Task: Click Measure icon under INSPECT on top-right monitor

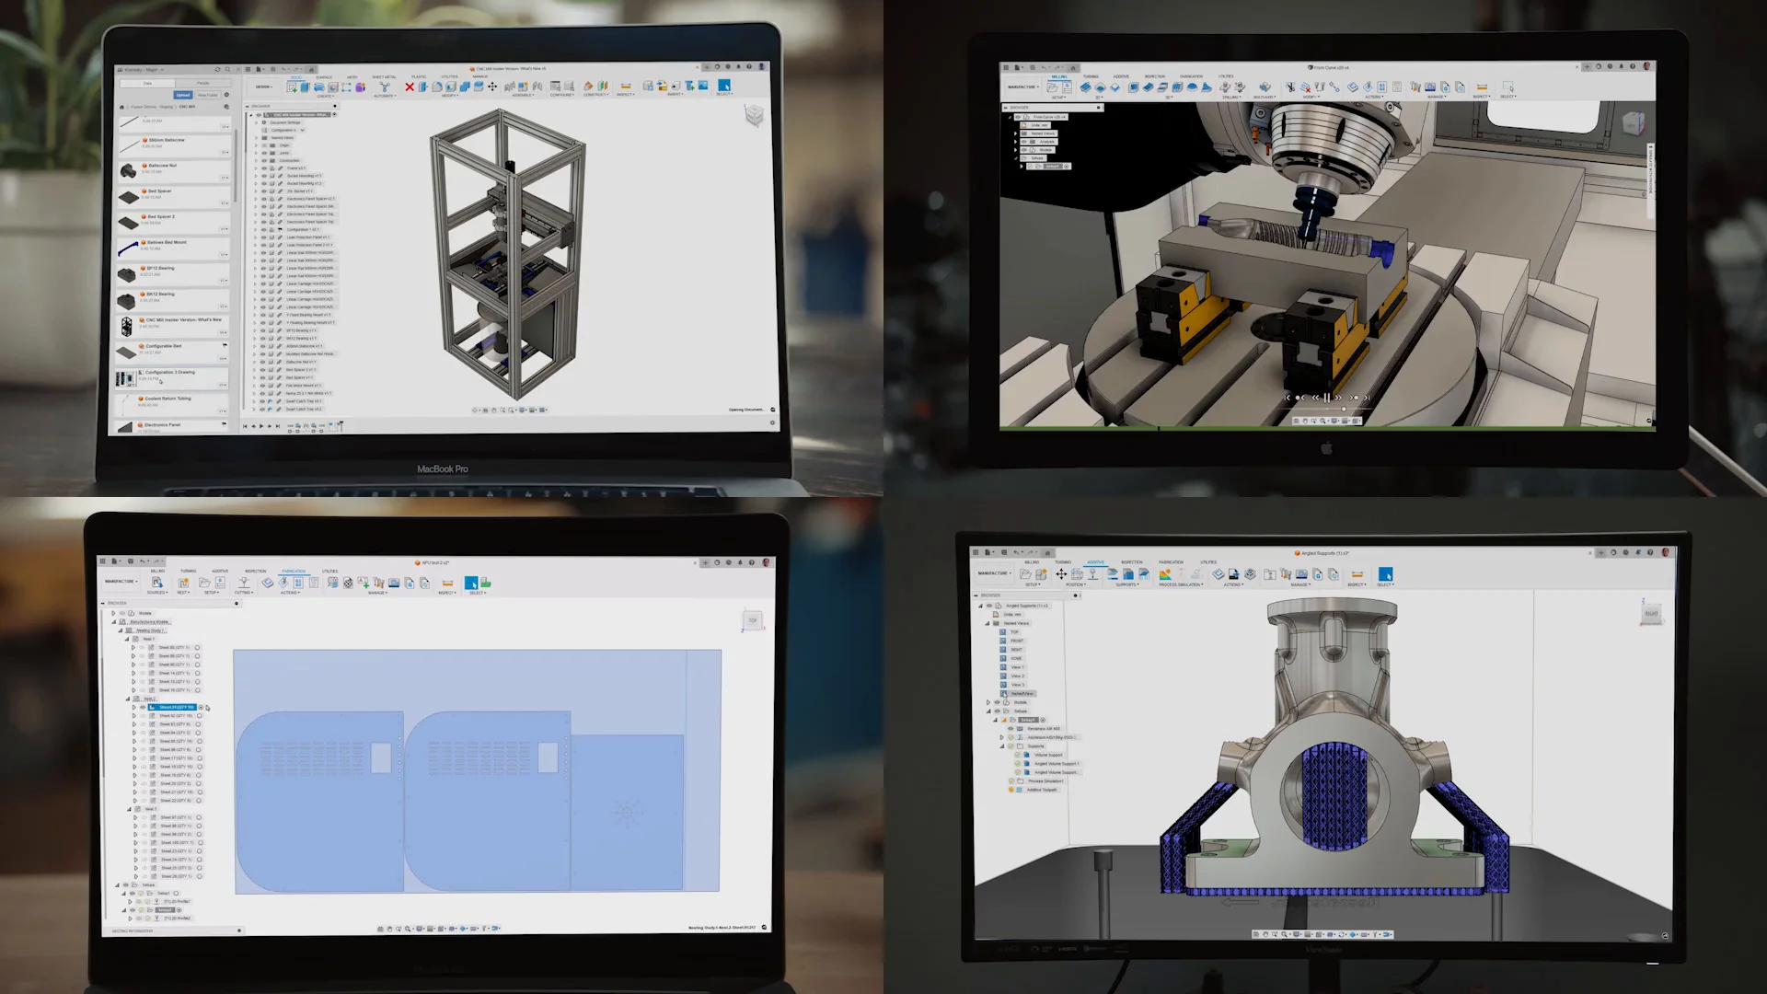Action: tap(1482, 87)
